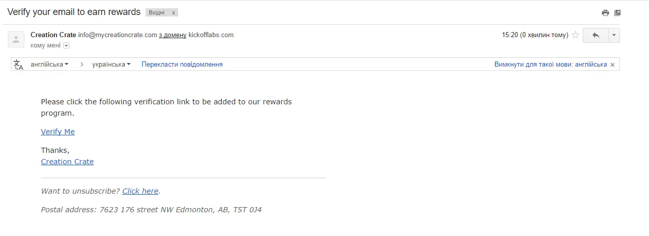This screenshot has width=649, height=236.
Task: Open email in new window icon
Action: point(617,13)
